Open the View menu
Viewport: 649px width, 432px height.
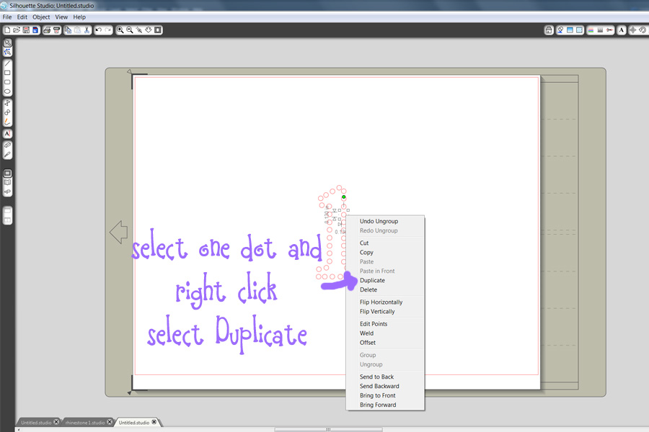coord(61,17)
